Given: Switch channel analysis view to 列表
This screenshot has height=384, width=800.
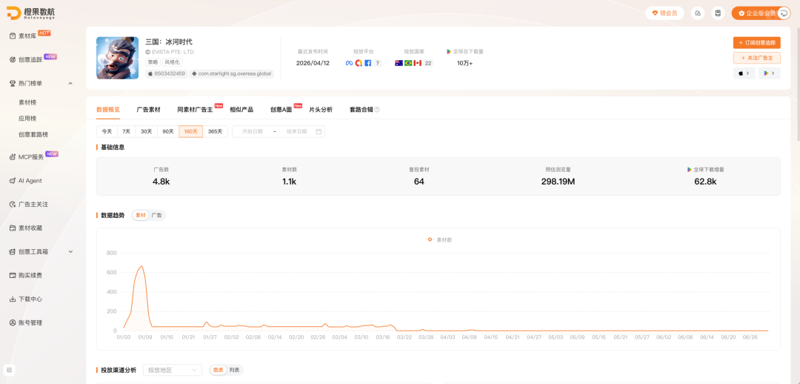Looking at the screenshot, I should [234, 370].
